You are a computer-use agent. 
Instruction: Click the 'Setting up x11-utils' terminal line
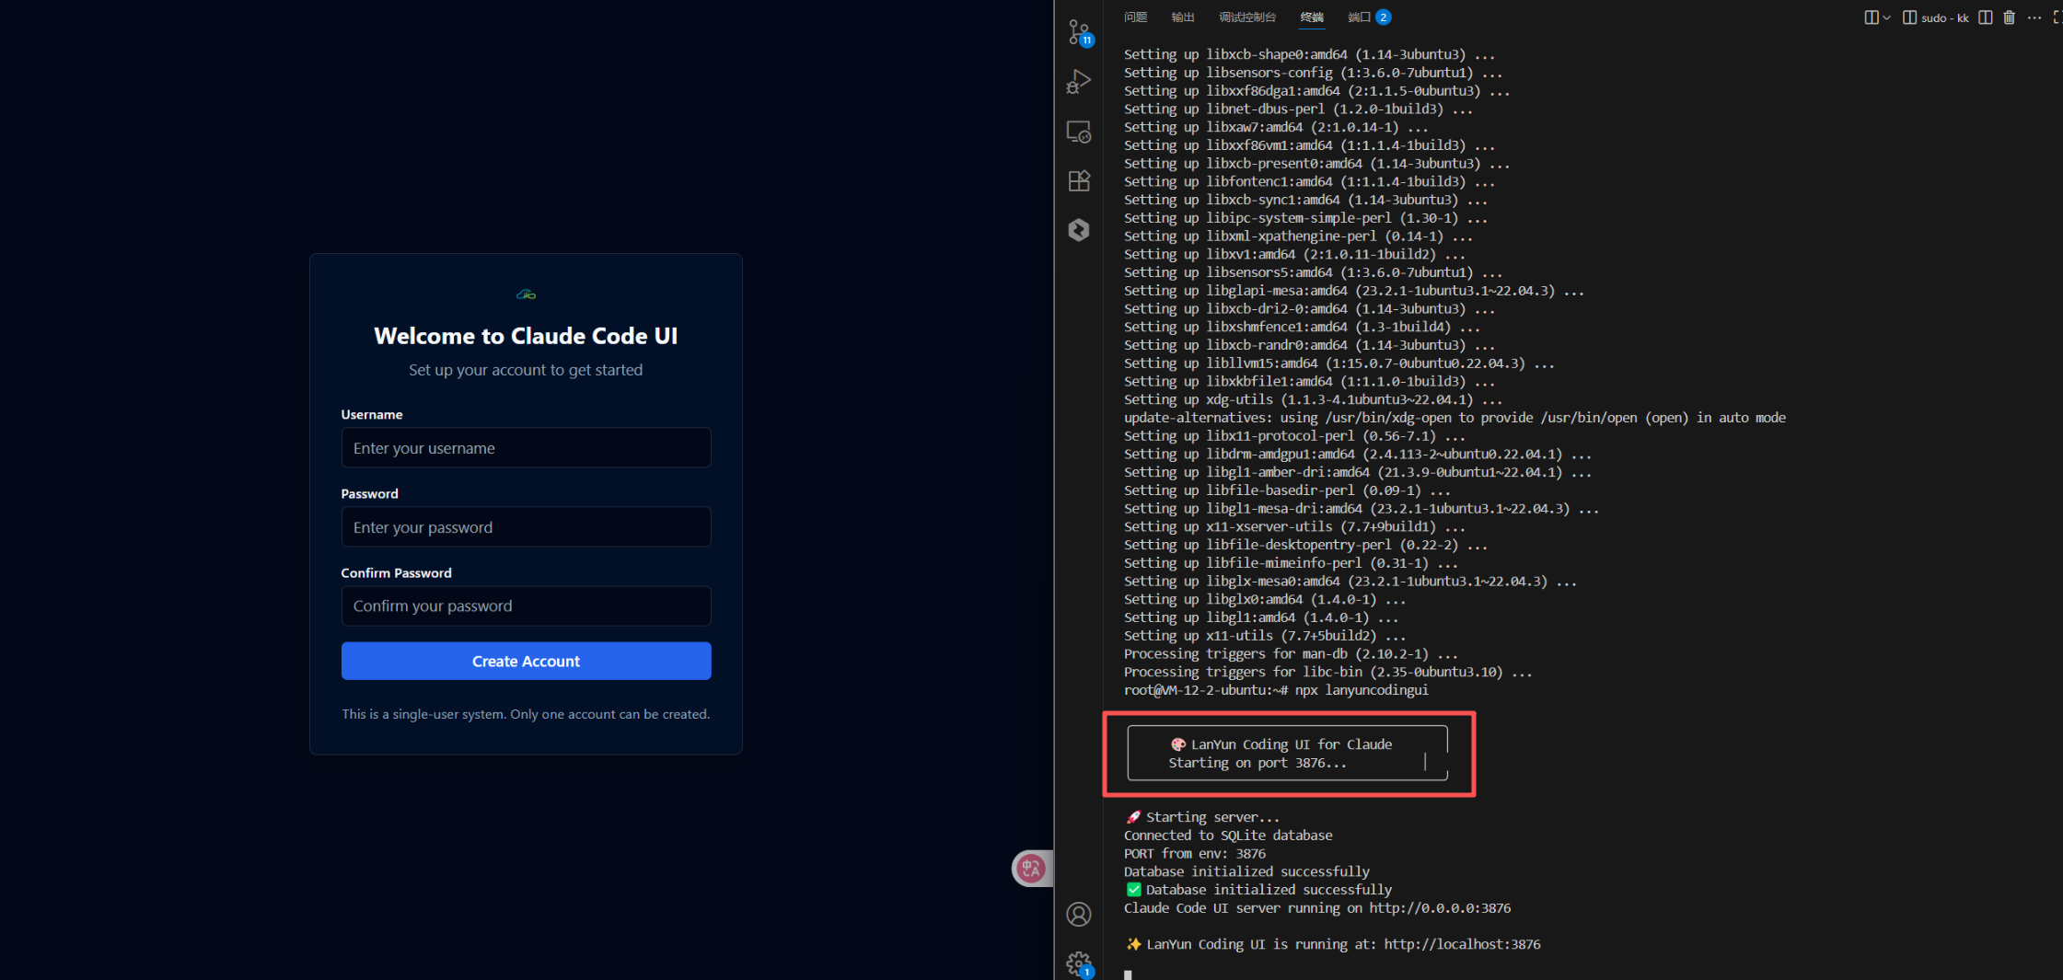click(x=1265, y=636)
